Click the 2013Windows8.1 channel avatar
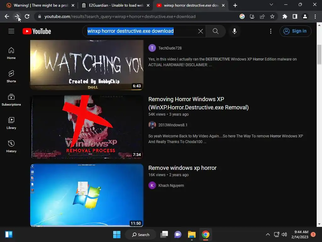 click(x=152, y=125)
